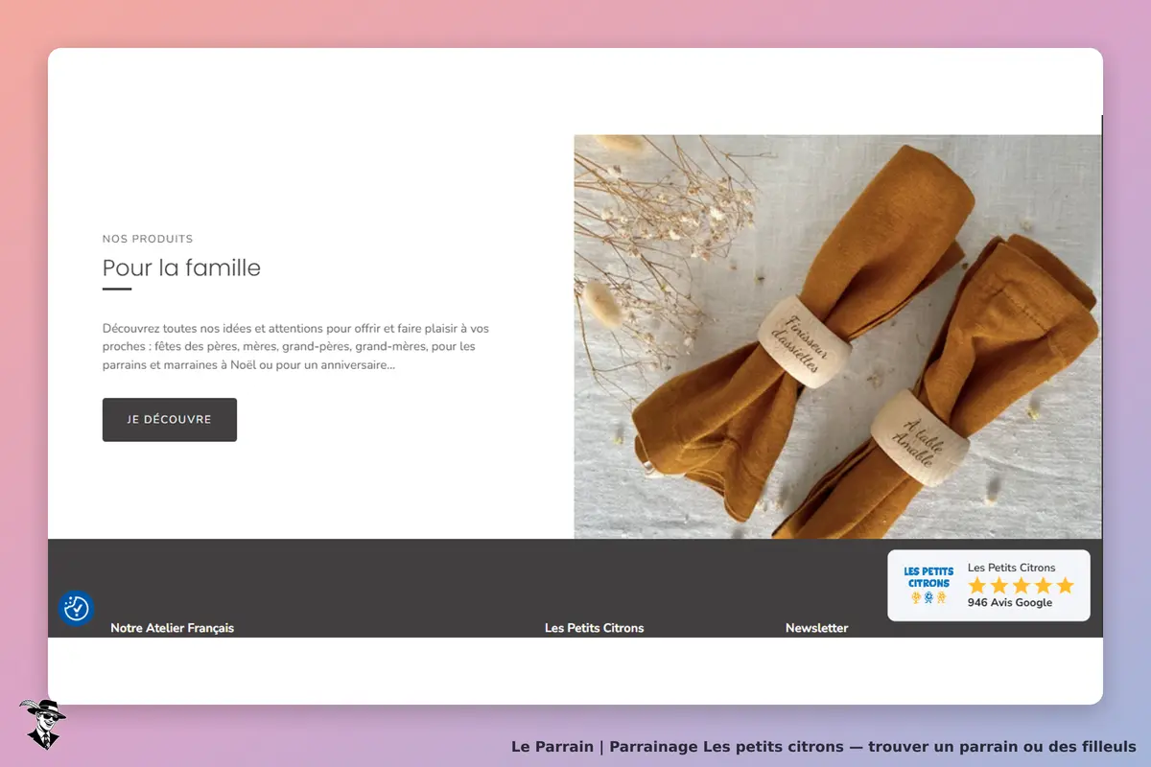Click the NOS PRODUITS label
This screenshot has width=1151, height=767.
148,239
